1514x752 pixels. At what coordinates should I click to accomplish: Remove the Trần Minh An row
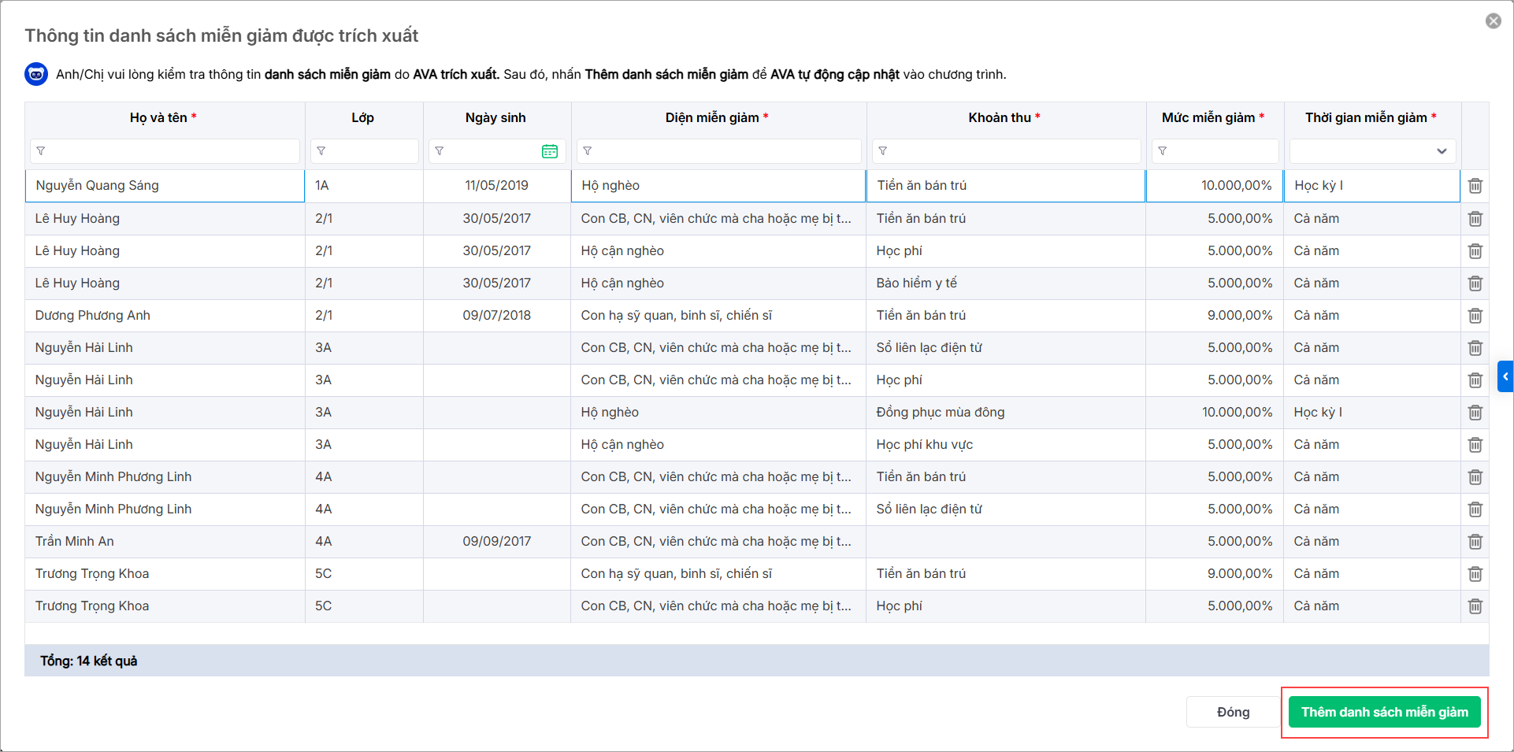(x=1475, y=542)
